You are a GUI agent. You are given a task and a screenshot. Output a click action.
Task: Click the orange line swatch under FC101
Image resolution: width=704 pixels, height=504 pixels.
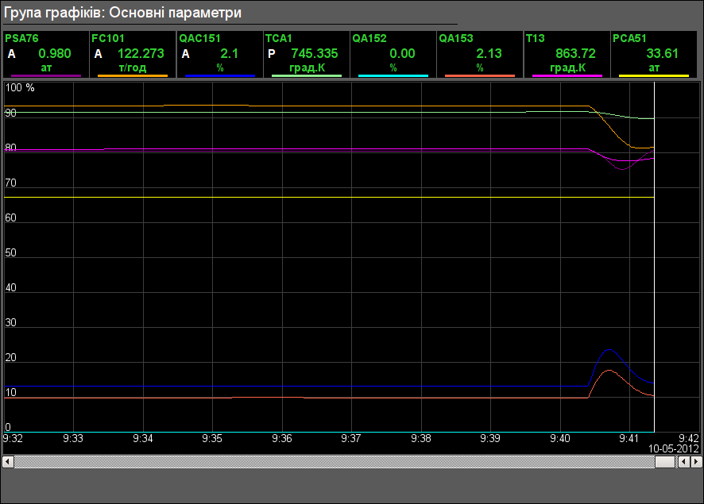coord(133,75)
